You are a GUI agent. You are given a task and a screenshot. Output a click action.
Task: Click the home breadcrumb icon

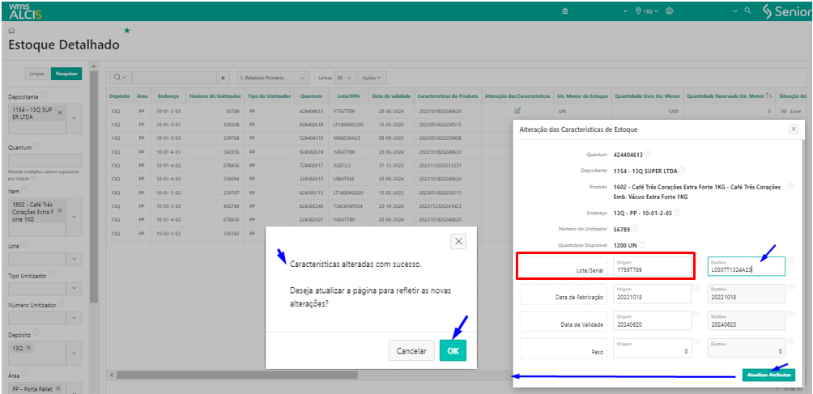click(x=11, y=30)
